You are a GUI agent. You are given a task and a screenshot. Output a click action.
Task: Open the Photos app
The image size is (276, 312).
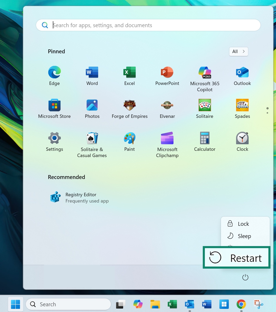click(x=92, y=108)
